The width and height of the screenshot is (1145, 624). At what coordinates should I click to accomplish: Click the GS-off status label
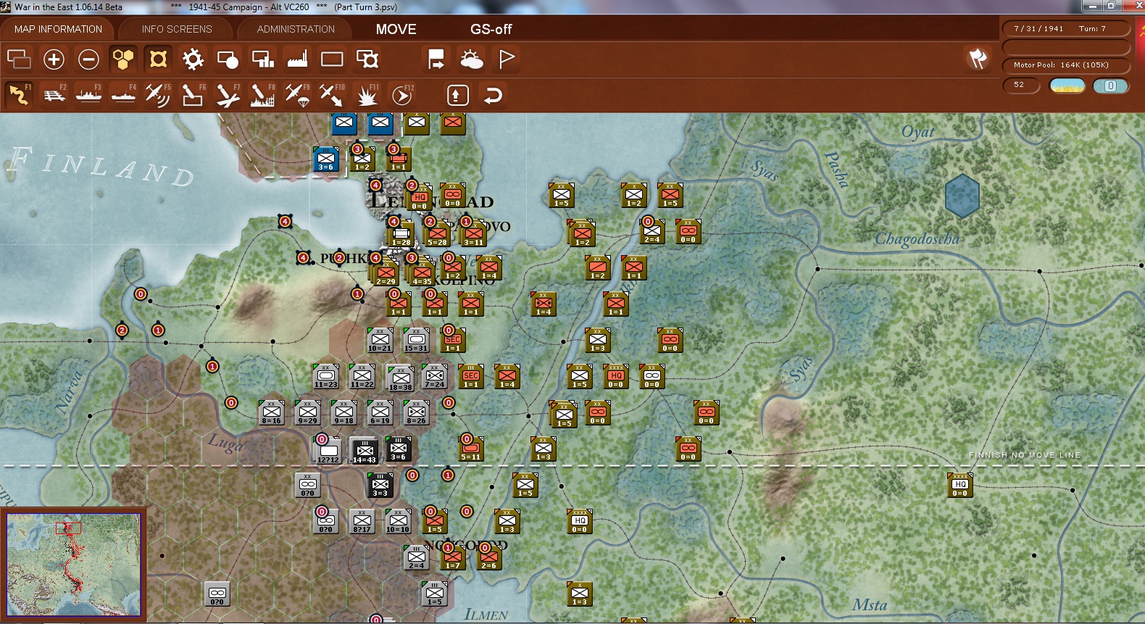(x=491, y=29)
